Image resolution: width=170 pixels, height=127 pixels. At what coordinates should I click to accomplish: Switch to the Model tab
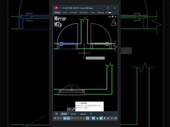point(64,114)
